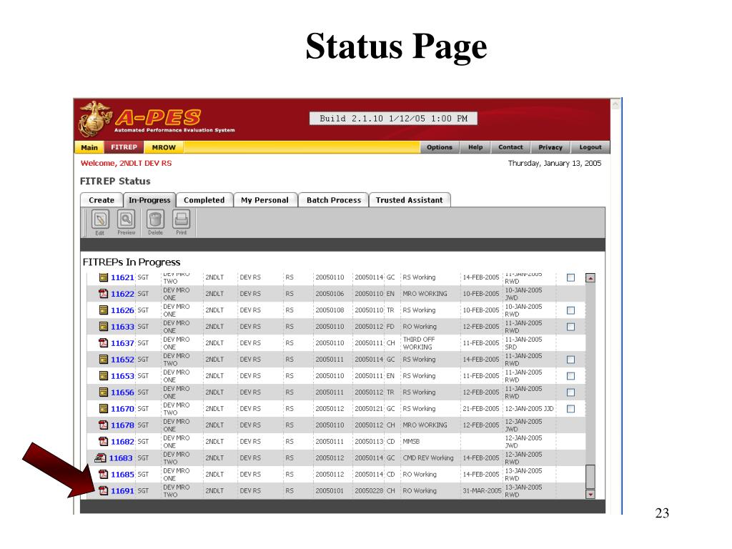The image size is (732, 549).
Task: Open report link 11621
Action: click(122, 277)
